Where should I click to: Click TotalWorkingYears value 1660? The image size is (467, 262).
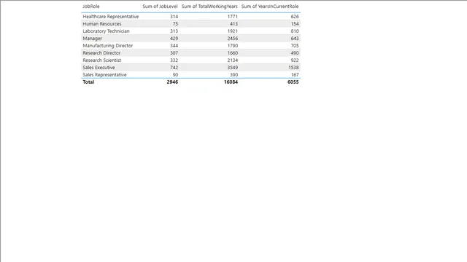click(x=233, y=53)
